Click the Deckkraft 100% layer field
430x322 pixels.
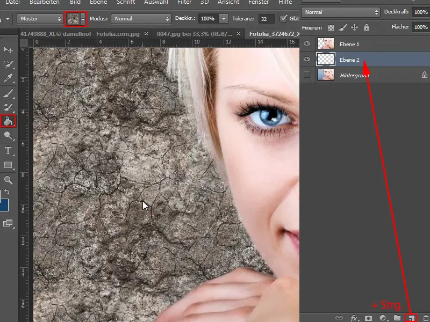(421, 12)
